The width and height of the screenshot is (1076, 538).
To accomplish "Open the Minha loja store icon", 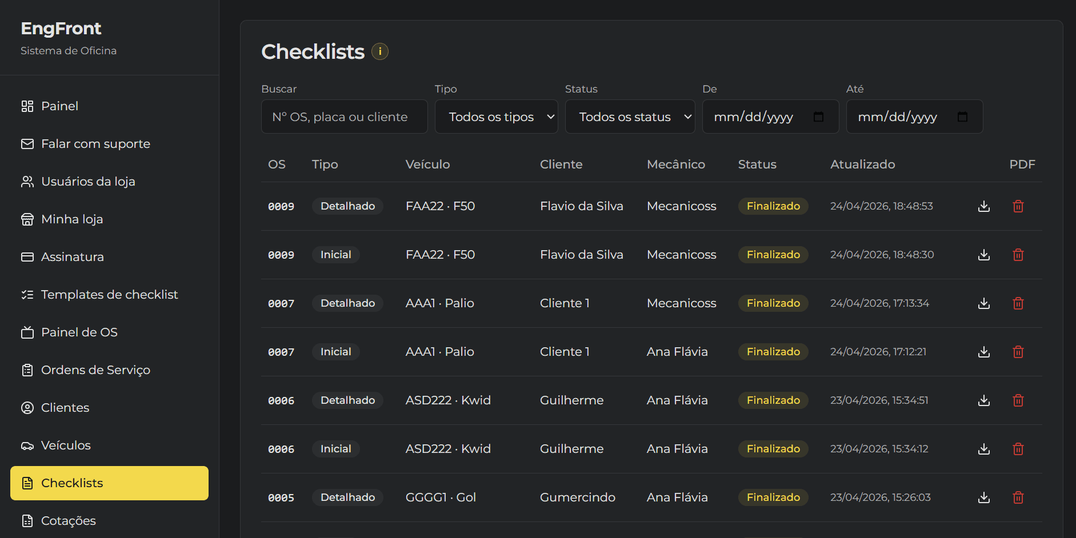I will coord(27,219).
